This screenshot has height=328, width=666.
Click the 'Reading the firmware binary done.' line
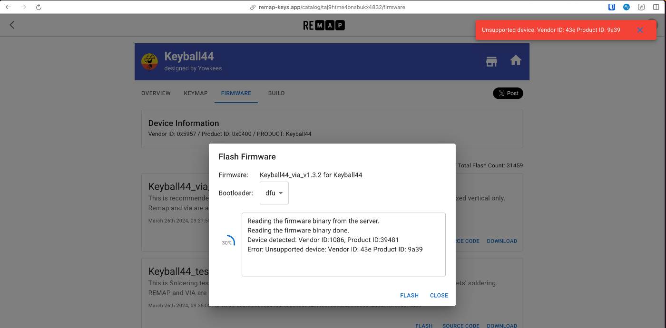(298, 230)
